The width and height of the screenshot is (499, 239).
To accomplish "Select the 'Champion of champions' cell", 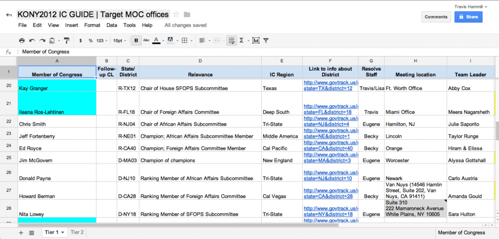I will click(200, 158).
